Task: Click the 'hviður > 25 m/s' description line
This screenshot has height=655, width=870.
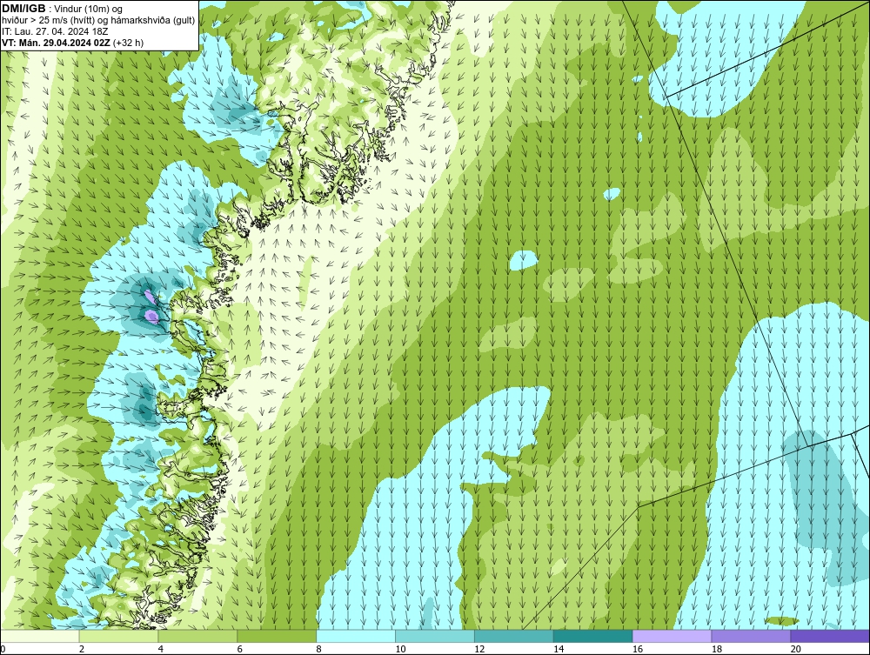Action: 98,21
